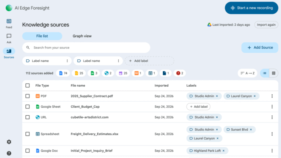Check the cubetile-artsdistrict.com row checkbox
This screenshot has height=158, width=281.
tap(27, 117)
